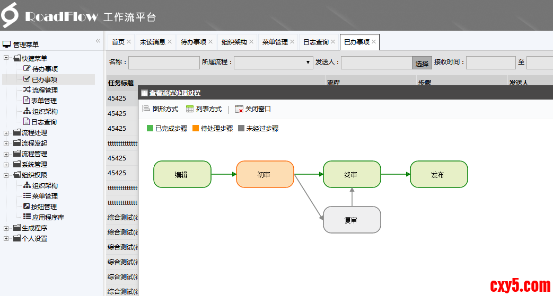Click gray 未经过步骤 legend swatch
The width and height of the screenshot is (553, 296).
[241, 128]
